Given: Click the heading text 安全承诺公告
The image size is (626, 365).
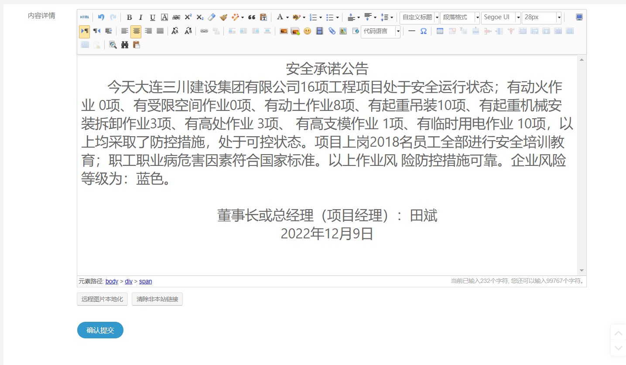Looking at the screenshot, I should coord(327,69).
